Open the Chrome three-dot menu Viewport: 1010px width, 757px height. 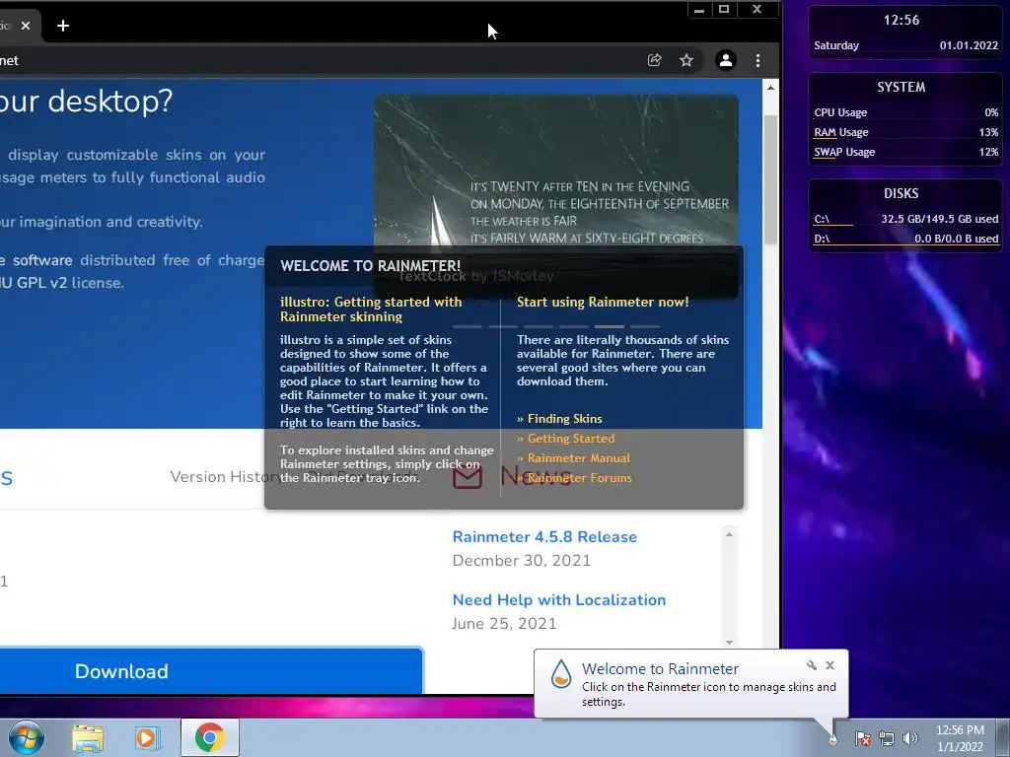tap(758, 60)
